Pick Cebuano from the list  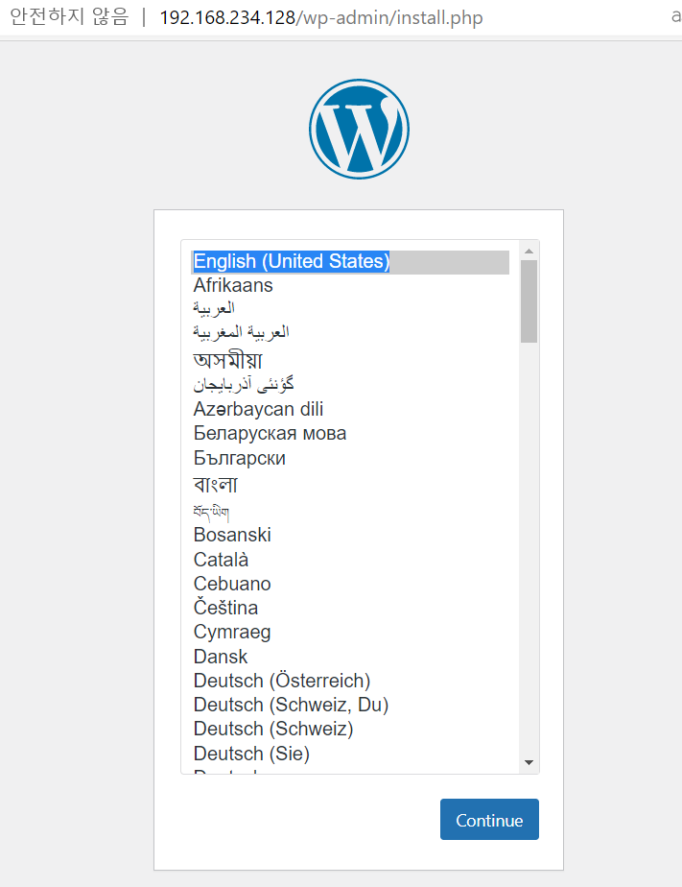(350, 584)
